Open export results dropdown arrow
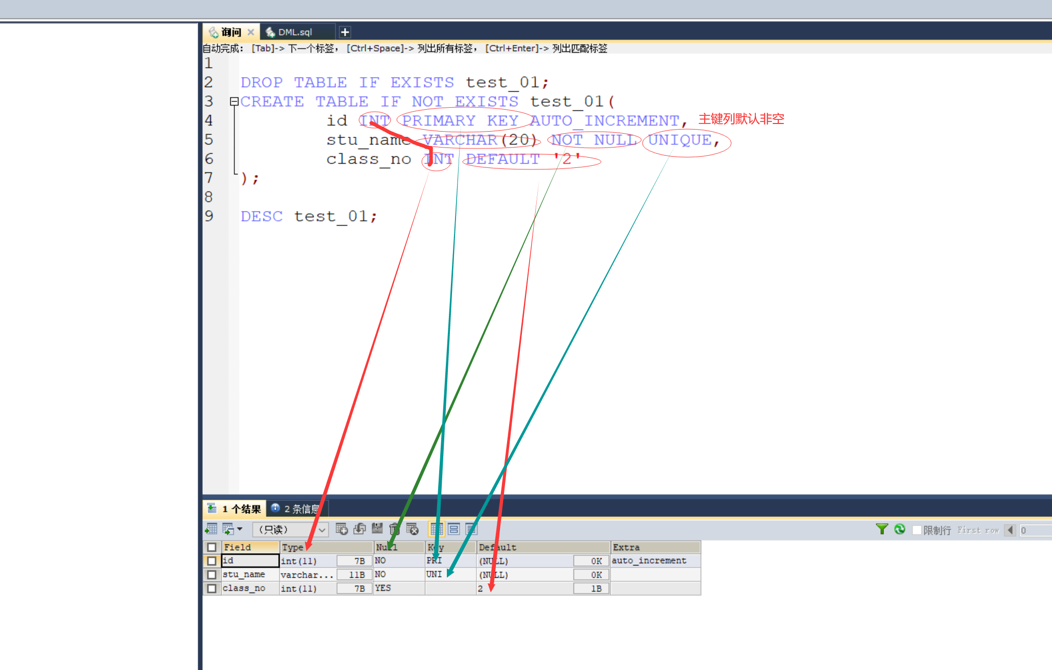 tap(240, 529)
